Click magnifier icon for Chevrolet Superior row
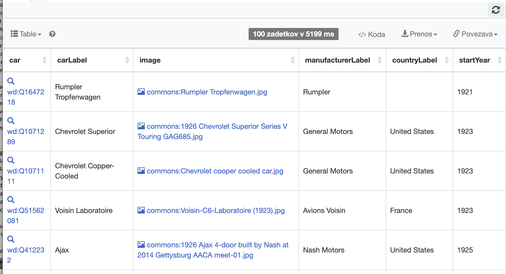 [x=11, y=121]
